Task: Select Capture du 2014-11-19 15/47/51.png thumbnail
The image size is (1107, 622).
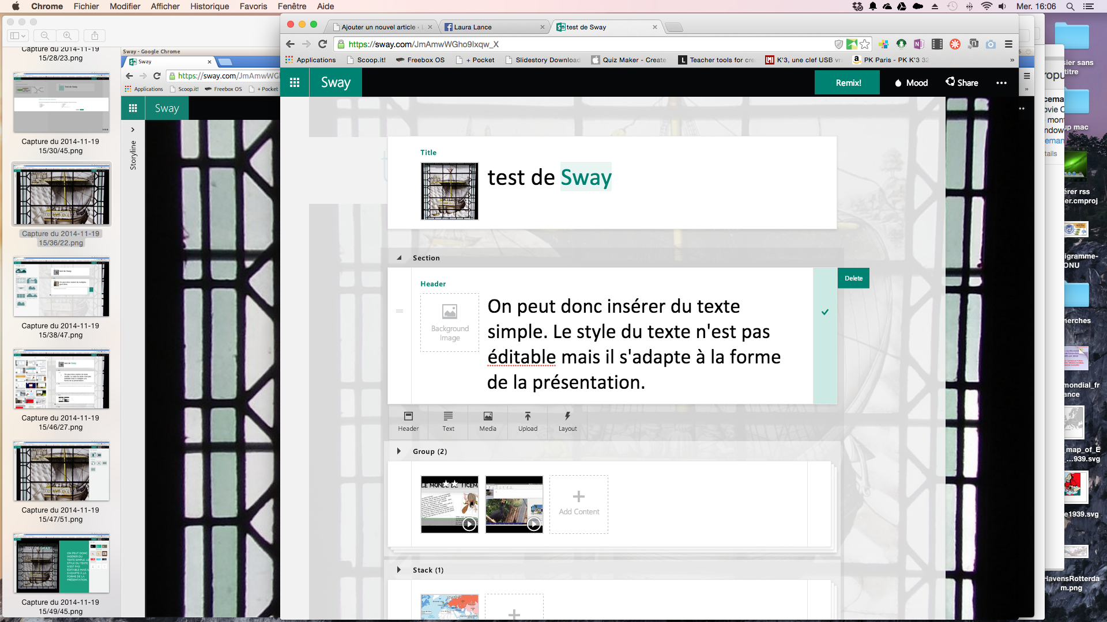Action: tap(61, 471)
